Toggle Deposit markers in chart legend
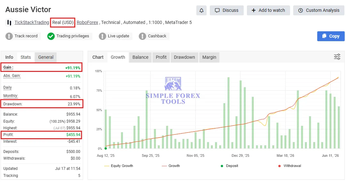The image size is (346, 182). pos(229,166)
